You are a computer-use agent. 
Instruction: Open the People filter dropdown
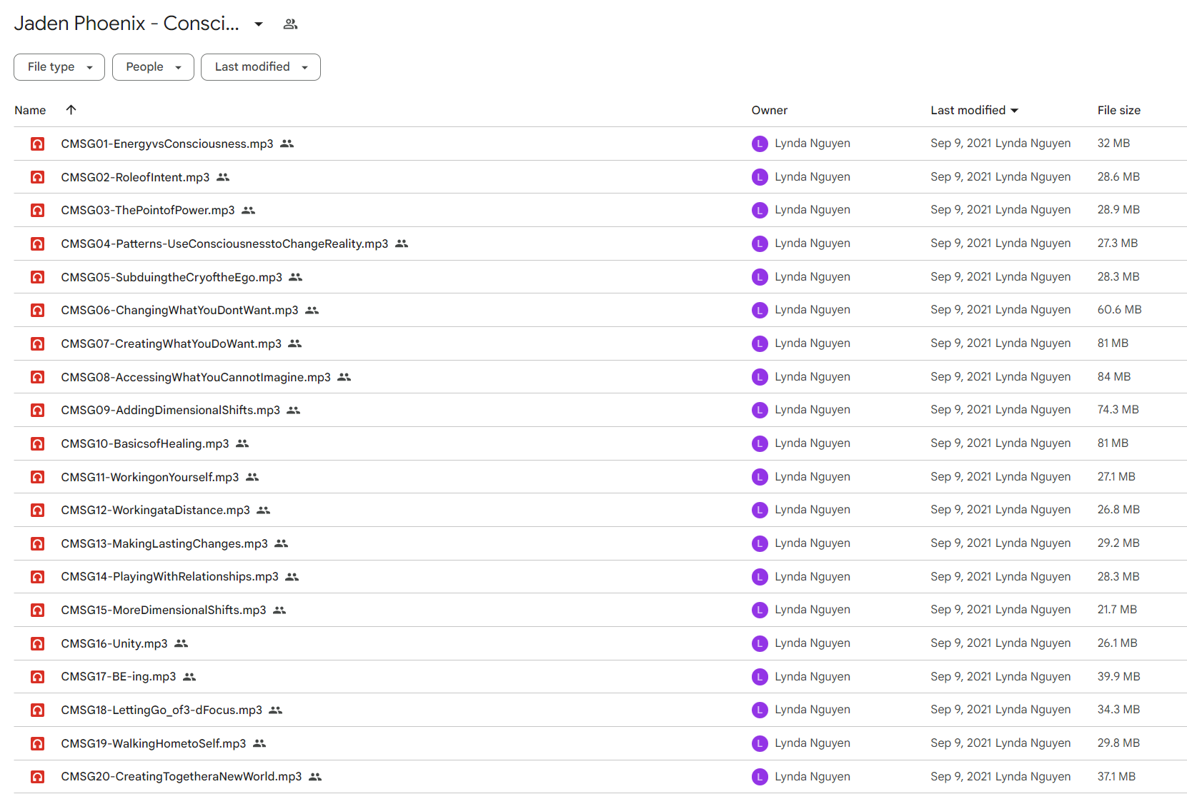pyautogui.click(x=153, y=67)
